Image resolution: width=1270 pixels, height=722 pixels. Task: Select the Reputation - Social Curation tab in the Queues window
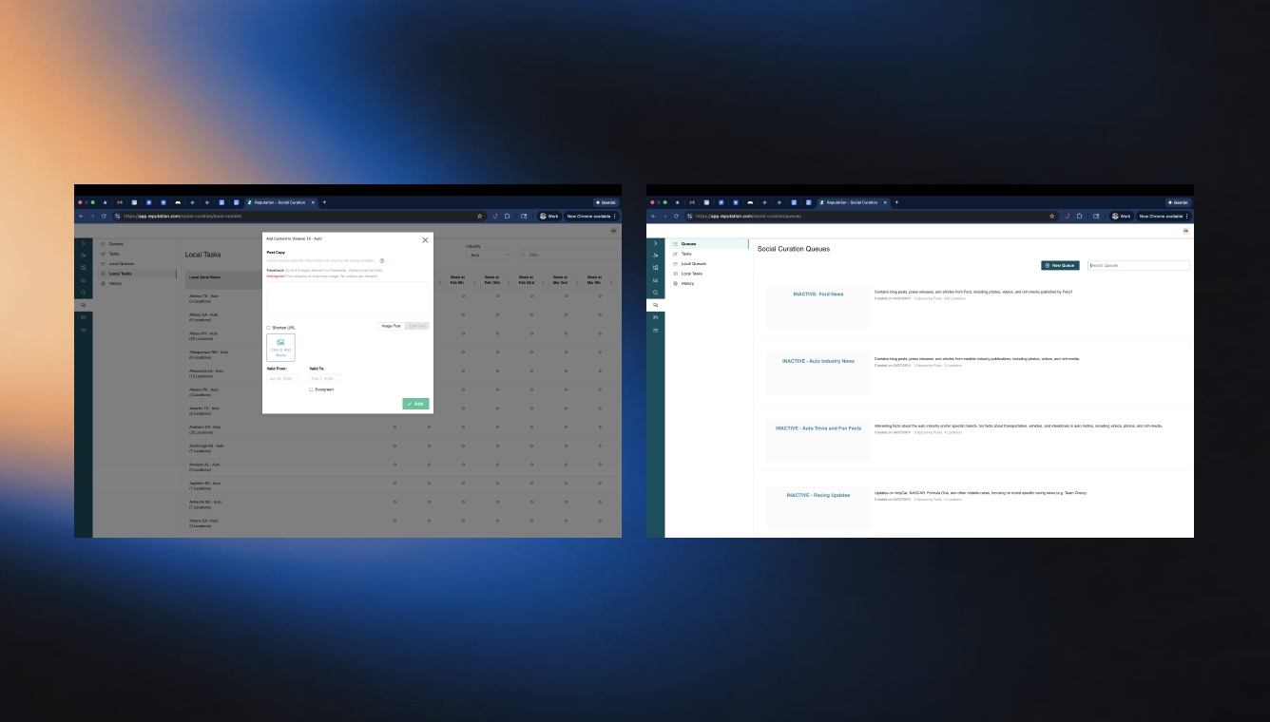tap(852, 202)
